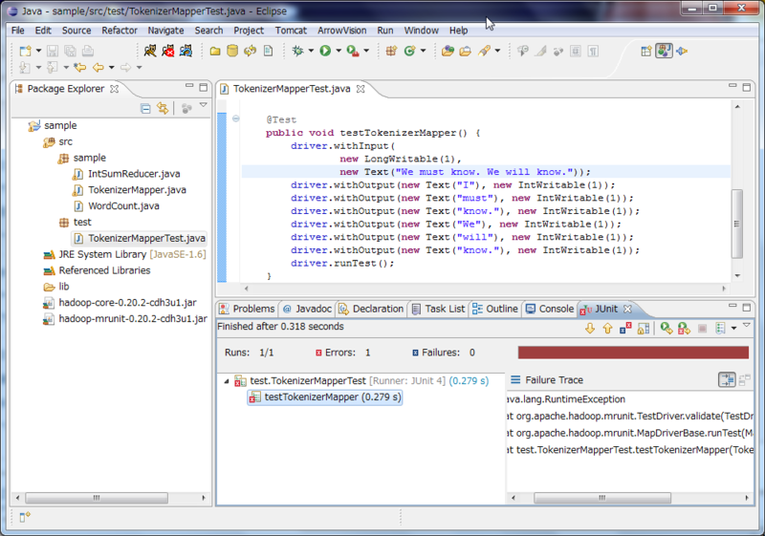Click the yellow folder toolbar icon
This screenshot has width=765, height=536.
click(214, 51)
